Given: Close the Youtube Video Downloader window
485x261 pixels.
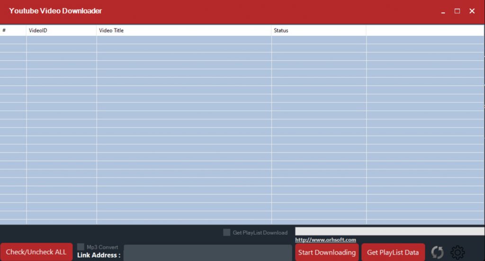Looking at the screenshot, I should (472, 11).
